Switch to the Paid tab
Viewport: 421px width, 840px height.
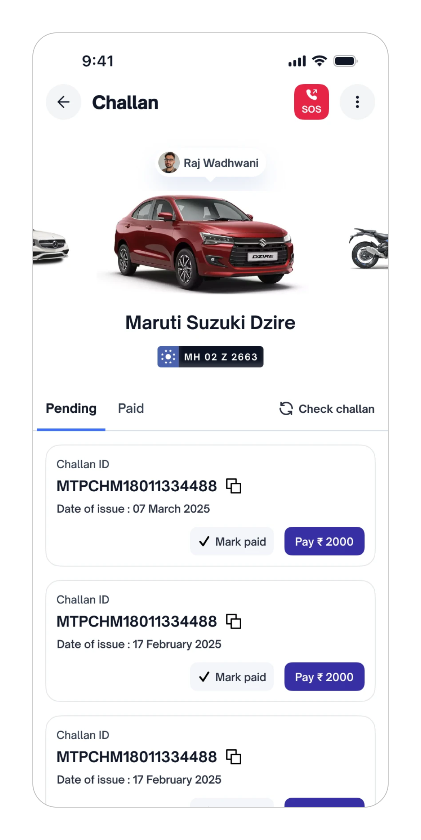pos(131,408)
